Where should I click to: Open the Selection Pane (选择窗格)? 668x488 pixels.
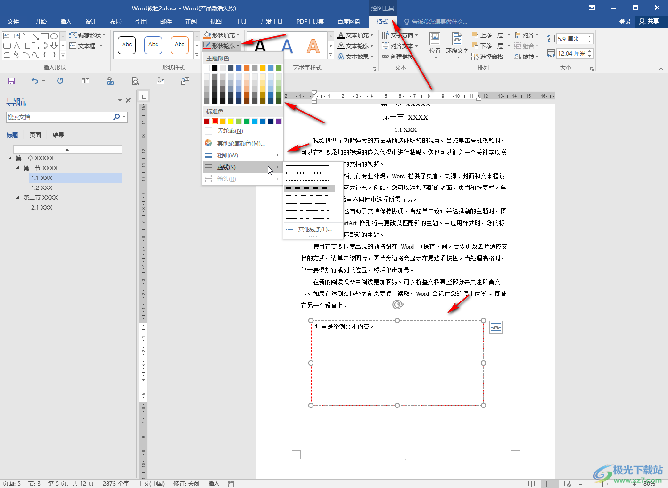(x=487, y=57)
